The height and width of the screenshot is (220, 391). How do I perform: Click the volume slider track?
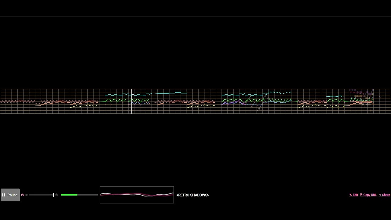42,195
